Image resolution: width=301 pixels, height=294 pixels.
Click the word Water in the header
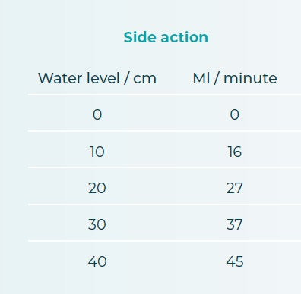point(60,78)
